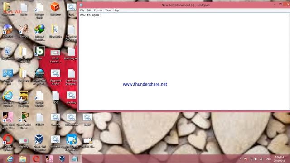Select the Blur desktop shortcut
The width and height of the screenshot is (290, 163).
pos(39,53)
